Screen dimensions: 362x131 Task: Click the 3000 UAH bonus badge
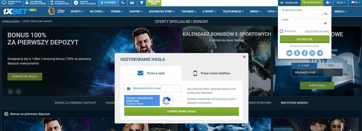point(154,3)
